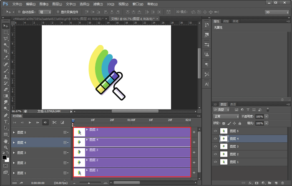
Task: Switch to the 调整 tab
Action: tap(226, 21)
